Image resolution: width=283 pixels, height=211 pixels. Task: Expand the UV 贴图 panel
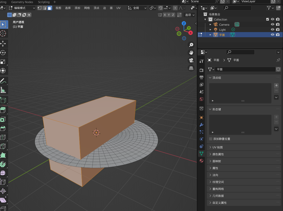(x=244, y=147)
